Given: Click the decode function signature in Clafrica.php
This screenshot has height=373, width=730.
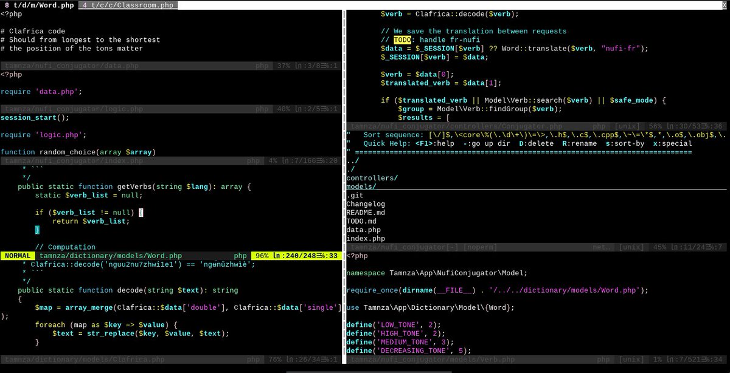Looking at the screenshot, I should click(128, 290).
